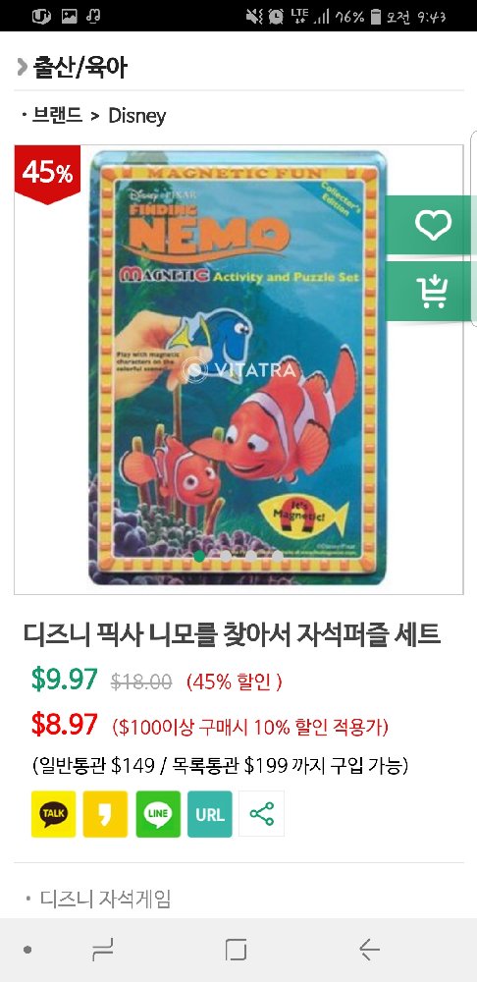This screenshot has height=982, width=477.
Task: Share via LINE icon
Action: click(x=158, y=813)
